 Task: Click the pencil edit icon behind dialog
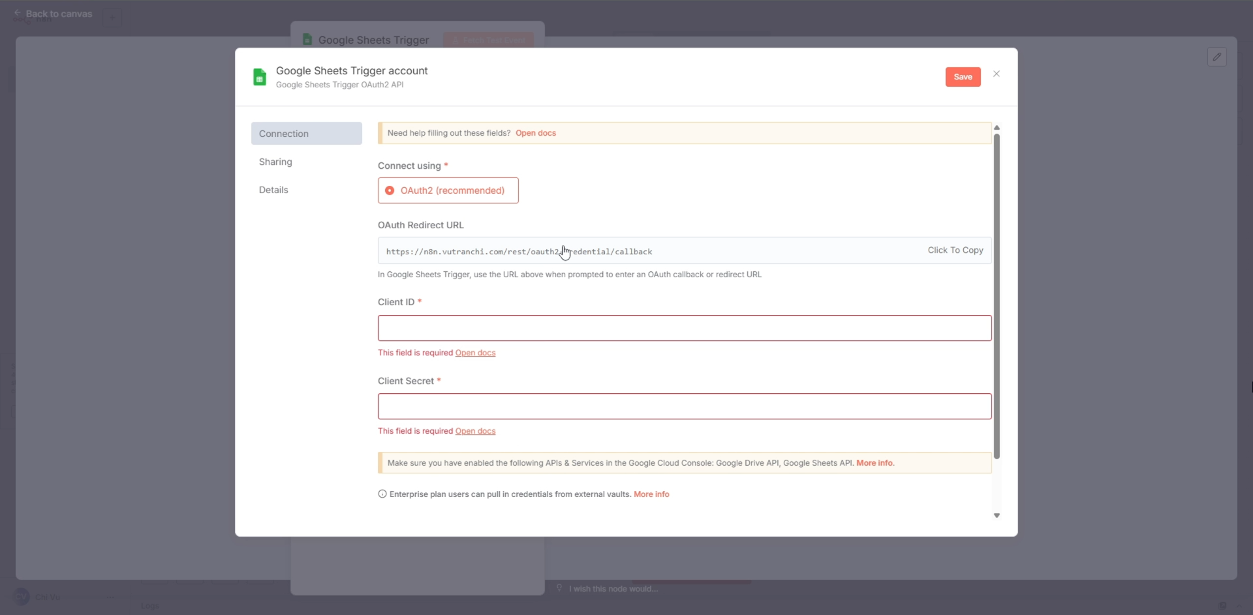(1216, 57)
